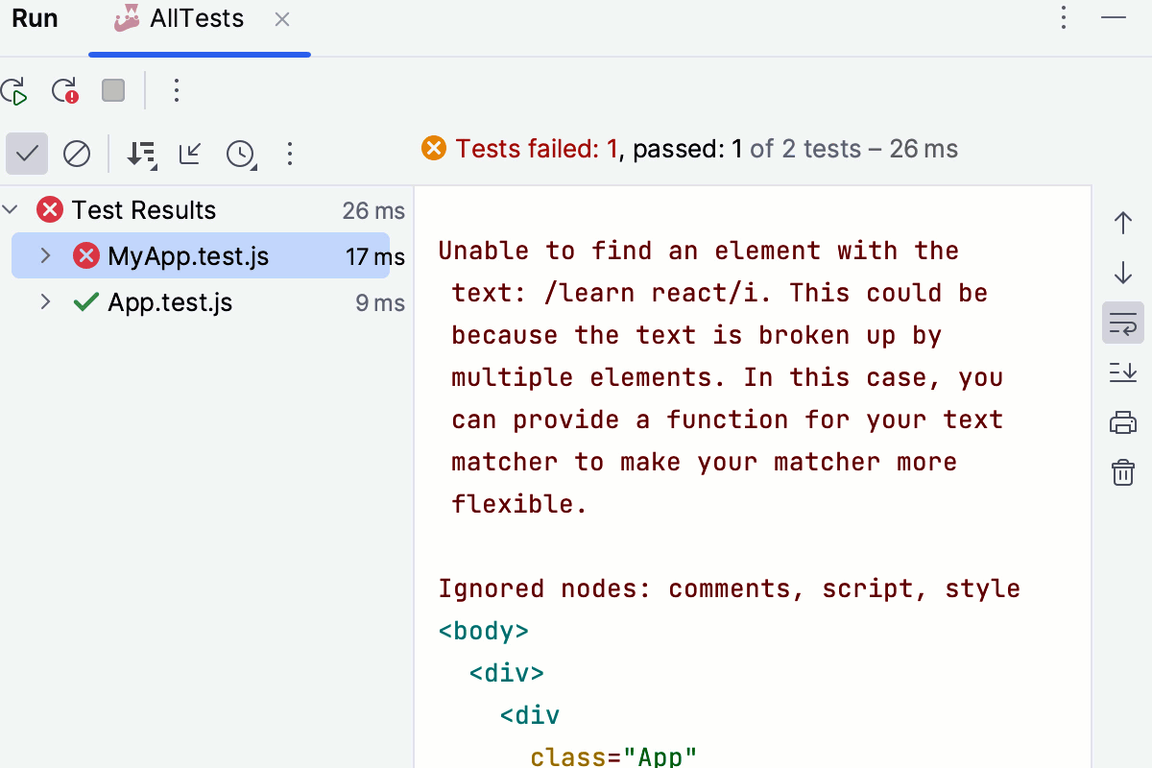Collapse the Test Results root node
Viewport: 1152px width, 768px height.
(x=10, y=209)
